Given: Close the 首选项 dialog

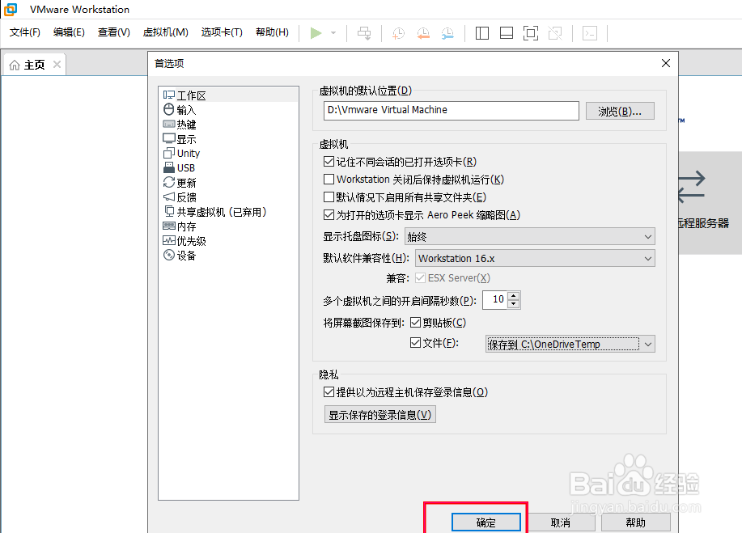Looking at the screenshot, I should click(665, 63).
